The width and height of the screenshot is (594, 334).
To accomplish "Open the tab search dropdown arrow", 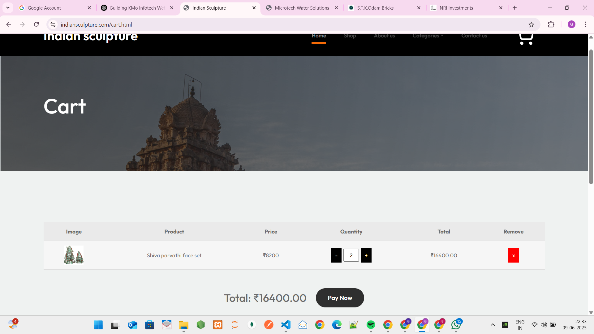I will pyautogui.click(x=8, y=8).
